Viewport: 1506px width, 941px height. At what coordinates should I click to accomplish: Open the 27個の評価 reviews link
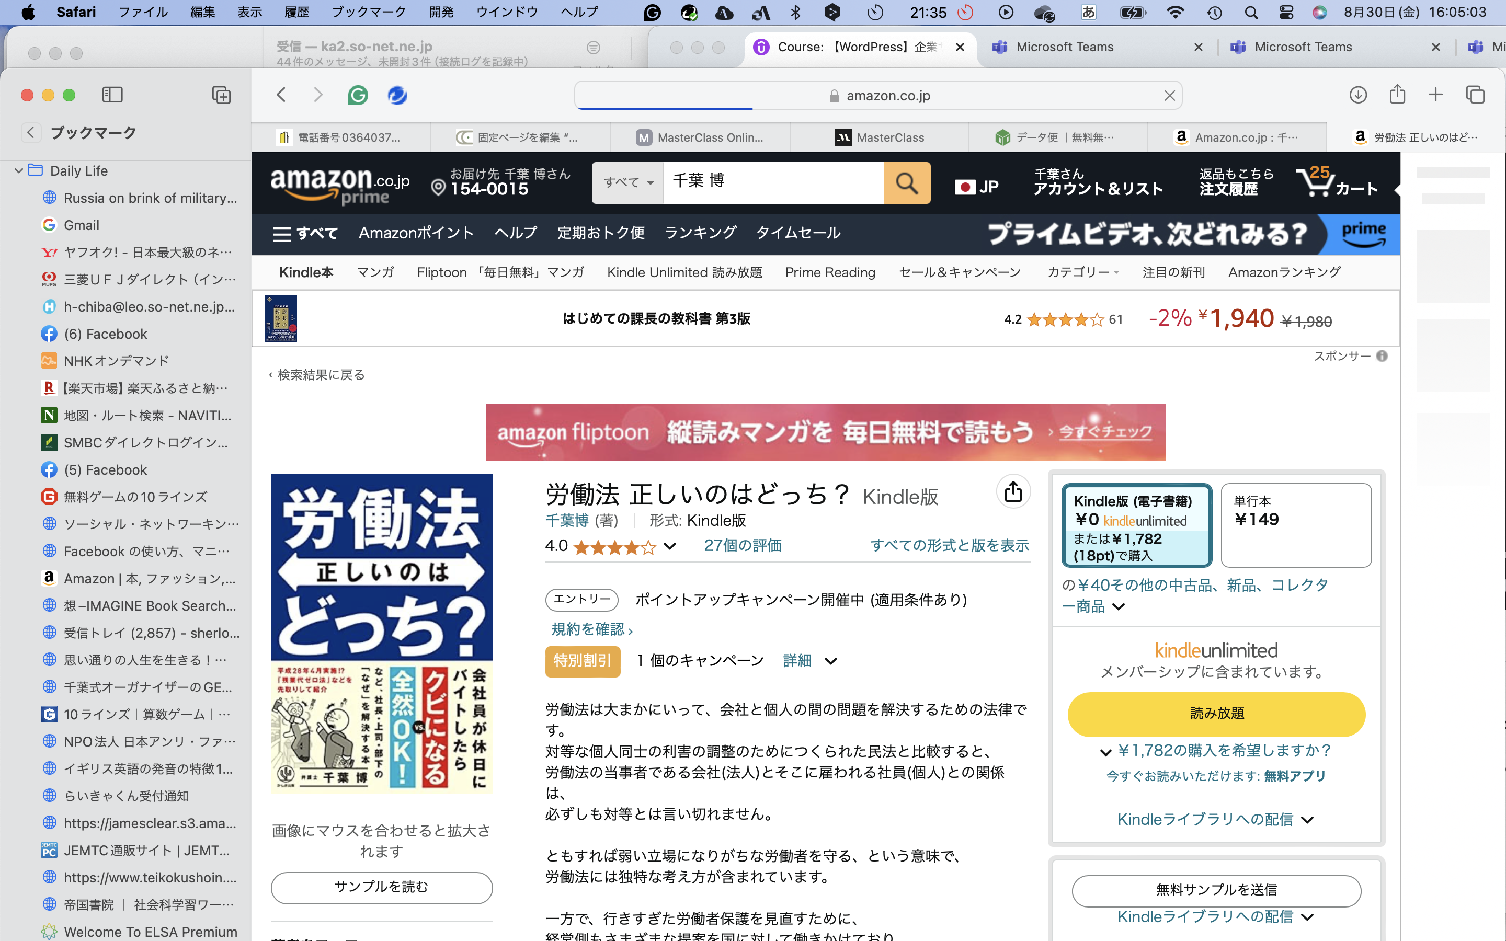(x=743, y=546)
